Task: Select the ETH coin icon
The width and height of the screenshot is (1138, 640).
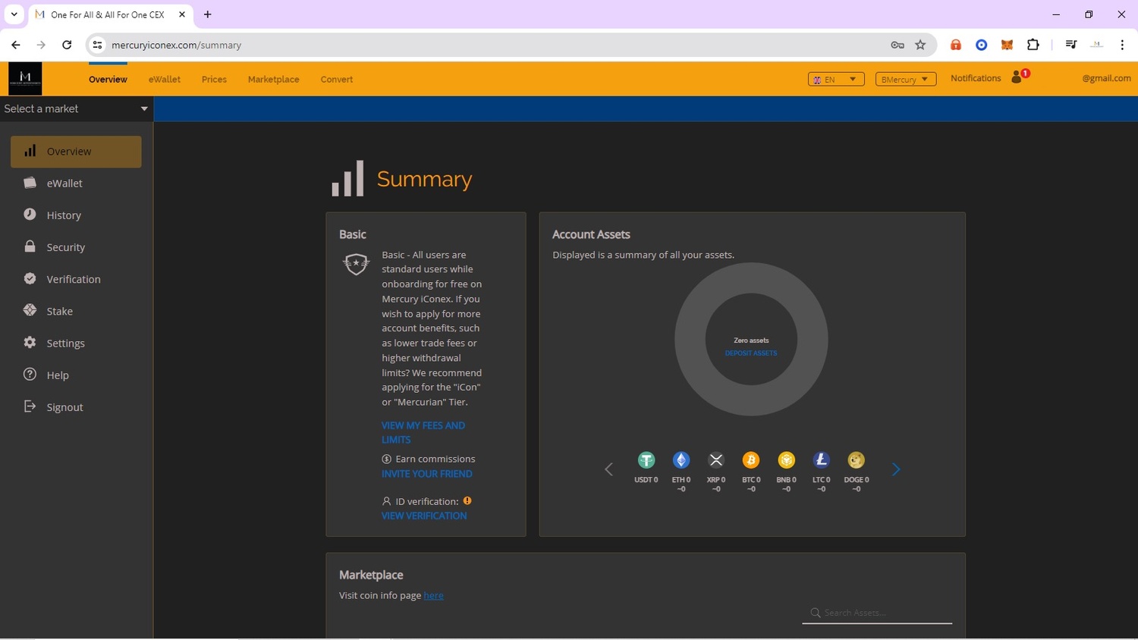Action: pyautogui.click(x=681, y=460)
